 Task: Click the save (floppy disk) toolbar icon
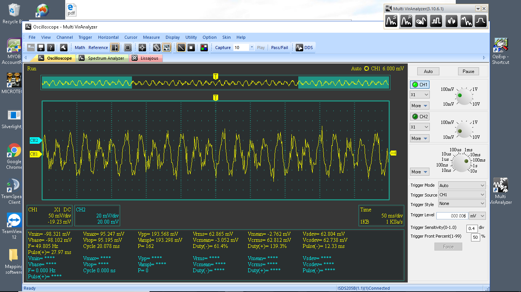(40, 48)
